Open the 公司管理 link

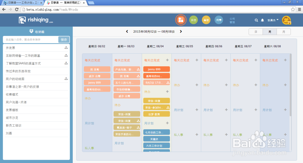pos(232,20)
